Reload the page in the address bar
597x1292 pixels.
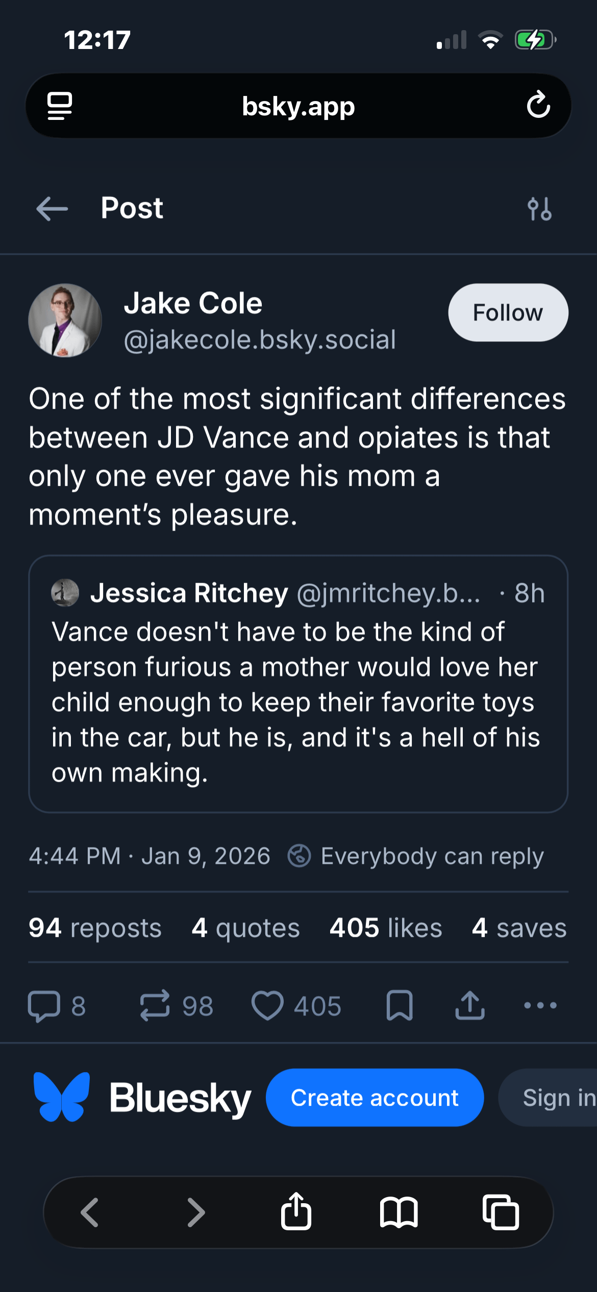pos(538,106)
